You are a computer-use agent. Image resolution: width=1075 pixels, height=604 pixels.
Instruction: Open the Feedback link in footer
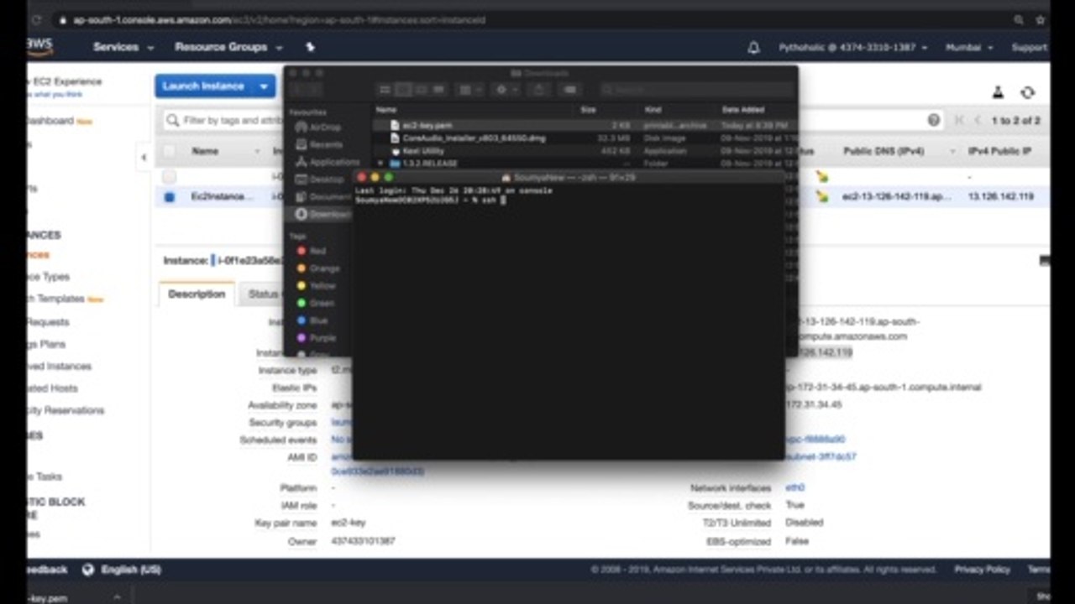coord(47,570)
